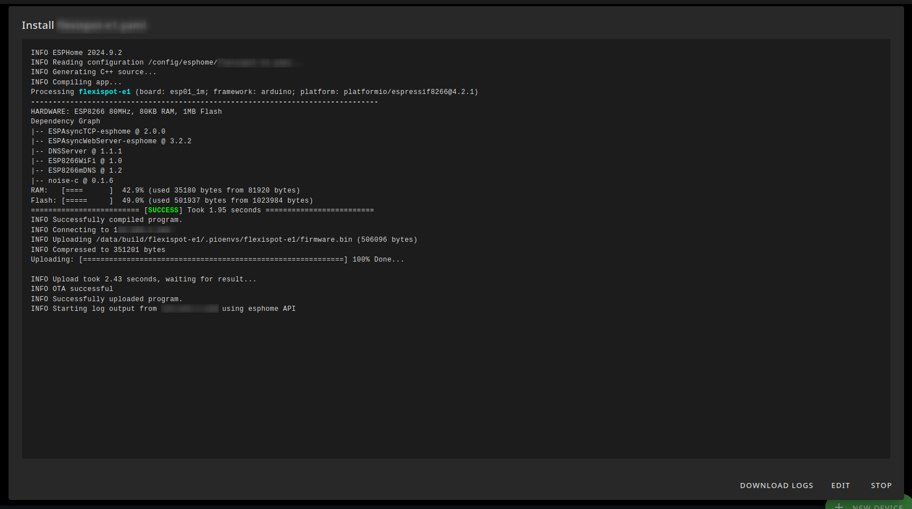
Task: Click the DOWNLOAD LOGS button
Action: click(776, 486)
